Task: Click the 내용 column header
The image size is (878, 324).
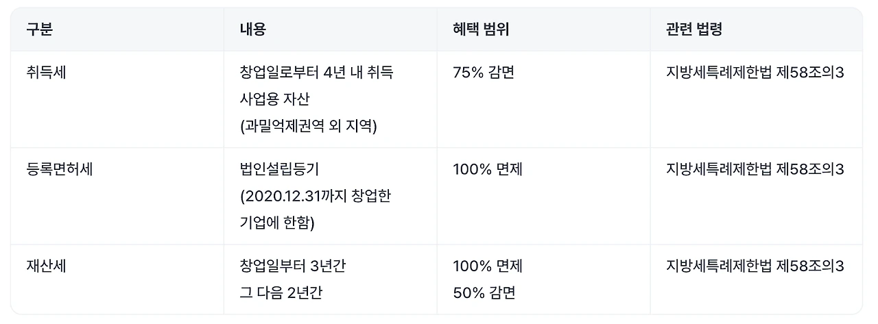Action: pyautogui.click(x=253, y=29)
